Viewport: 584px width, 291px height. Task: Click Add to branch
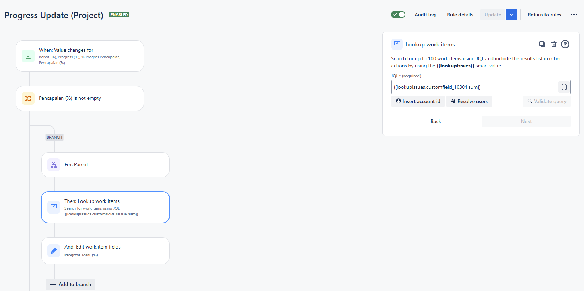pyautogui.click(x=71, y=284)
